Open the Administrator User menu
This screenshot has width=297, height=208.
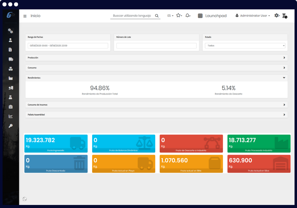pos(253,16)
